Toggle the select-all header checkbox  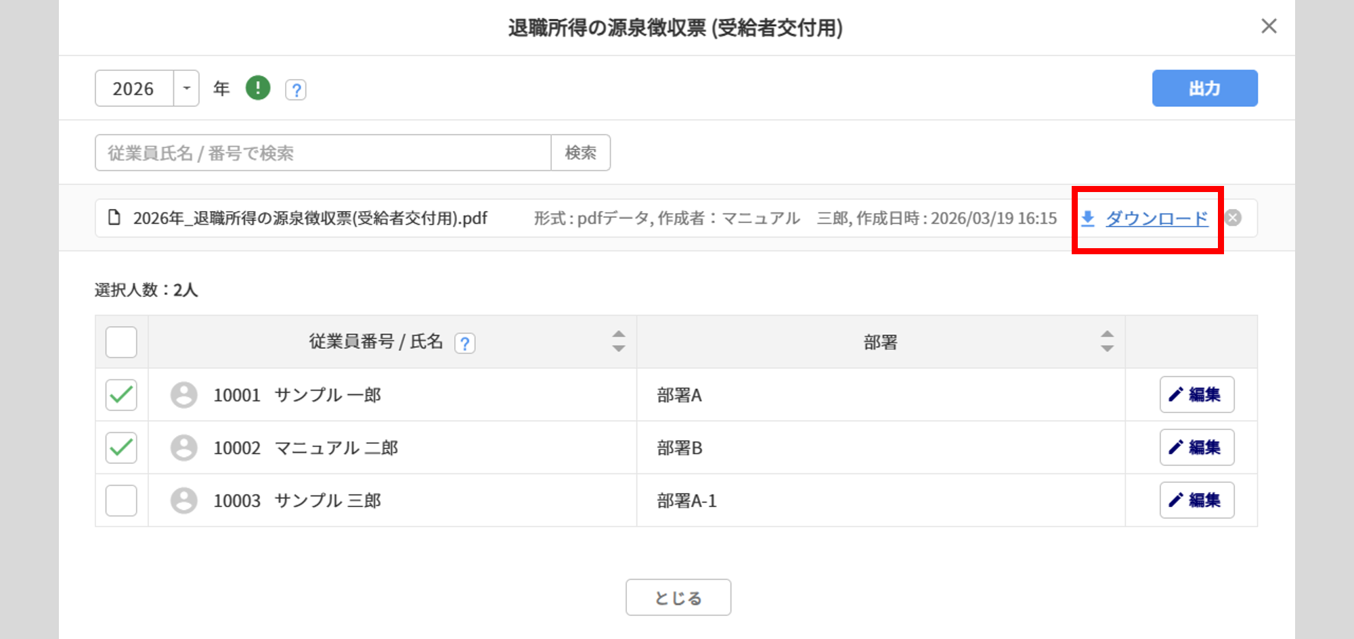tap(121, 342)
